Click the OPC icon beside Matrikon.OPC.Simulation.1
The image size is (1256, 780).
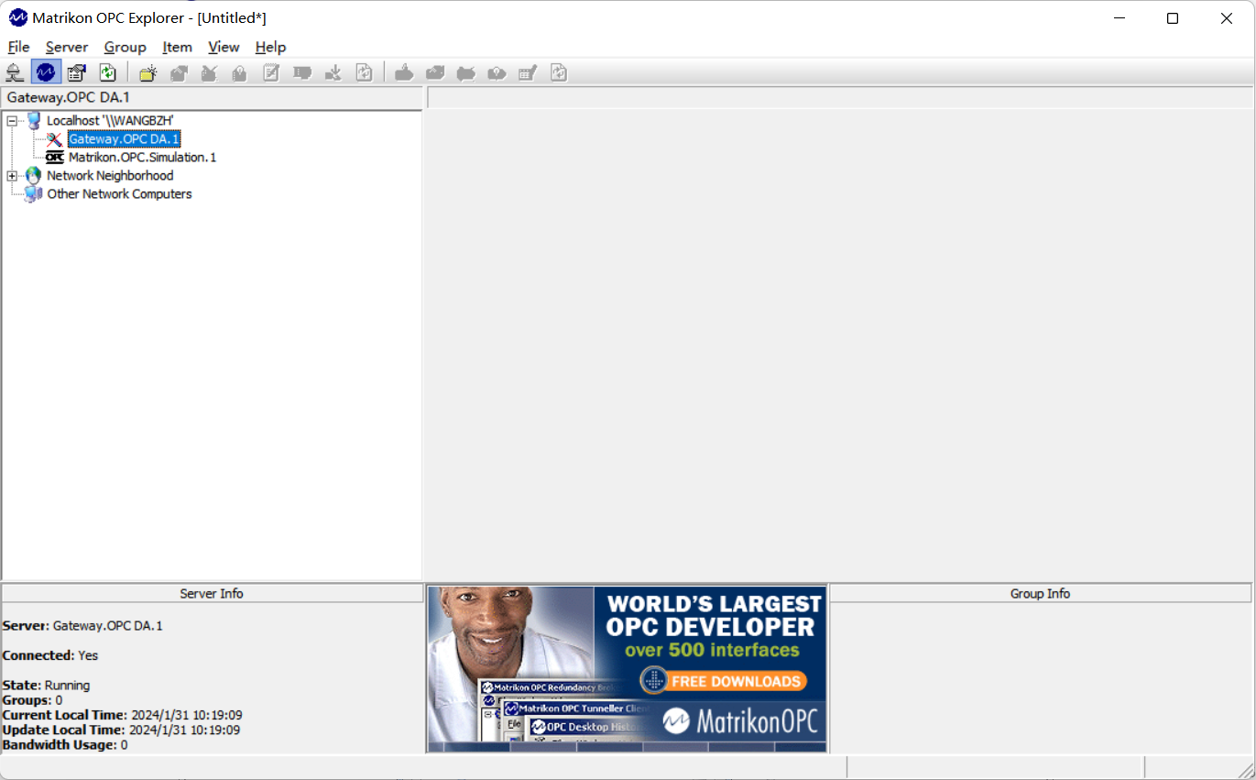point(55,158)
